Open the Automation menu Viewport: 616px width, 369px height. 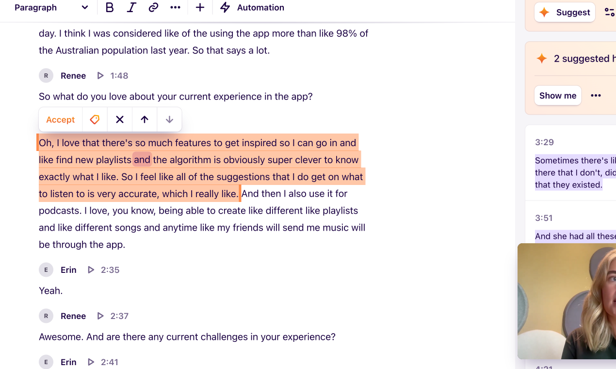point(252,8)
